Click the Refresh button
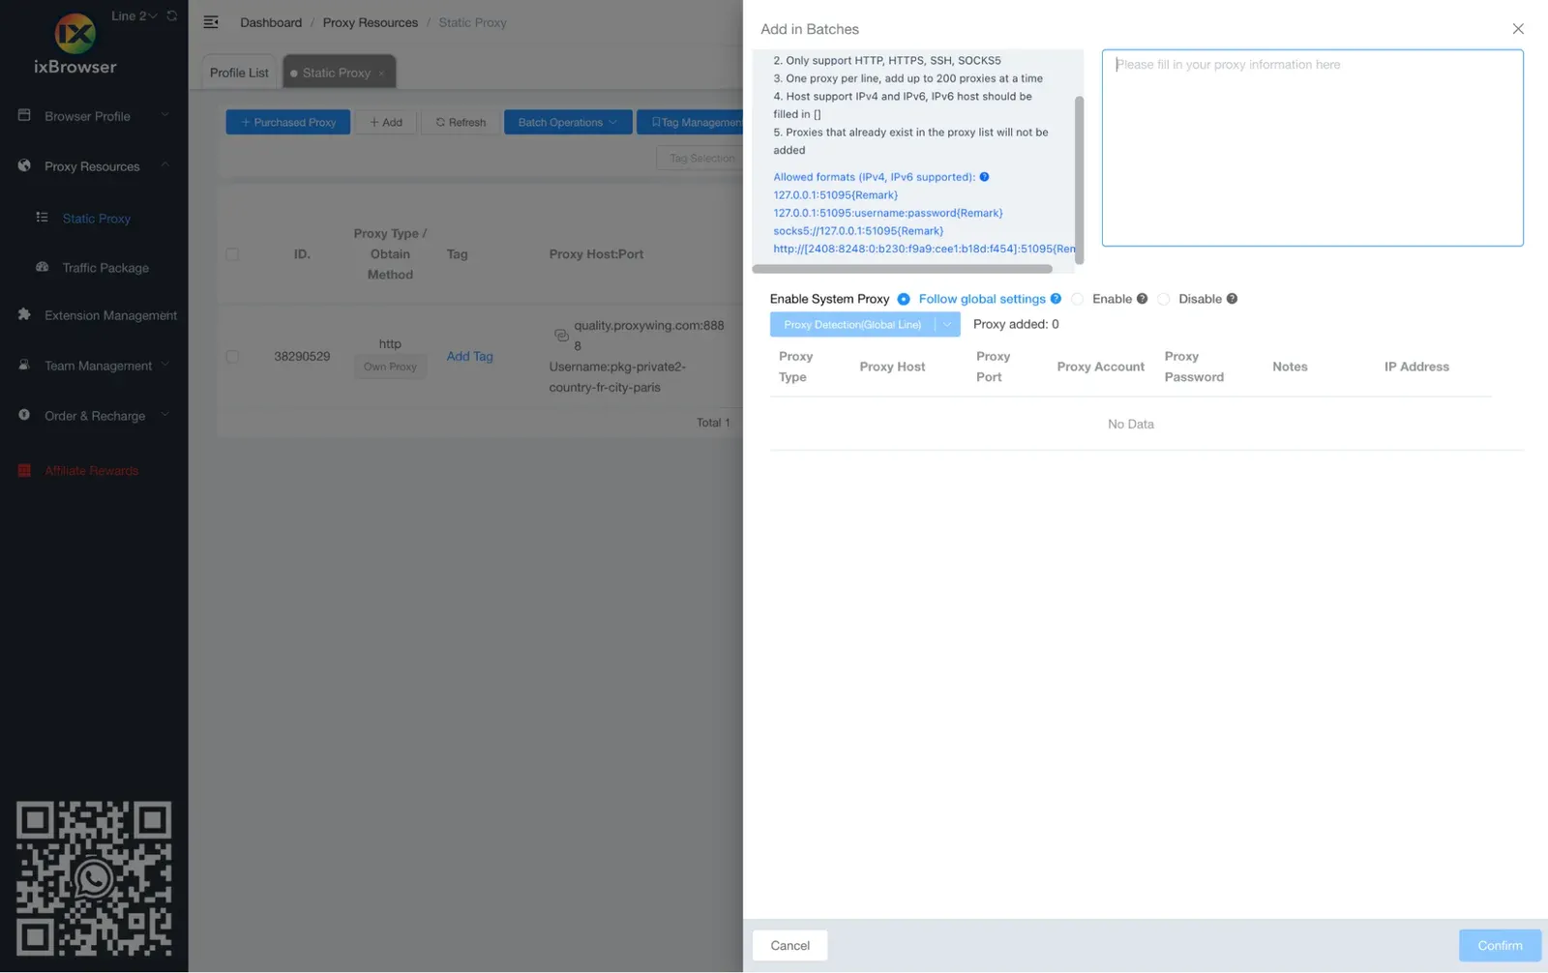Image resolution: width=1548 pixels, height=973 pixels. coord(461,122)
